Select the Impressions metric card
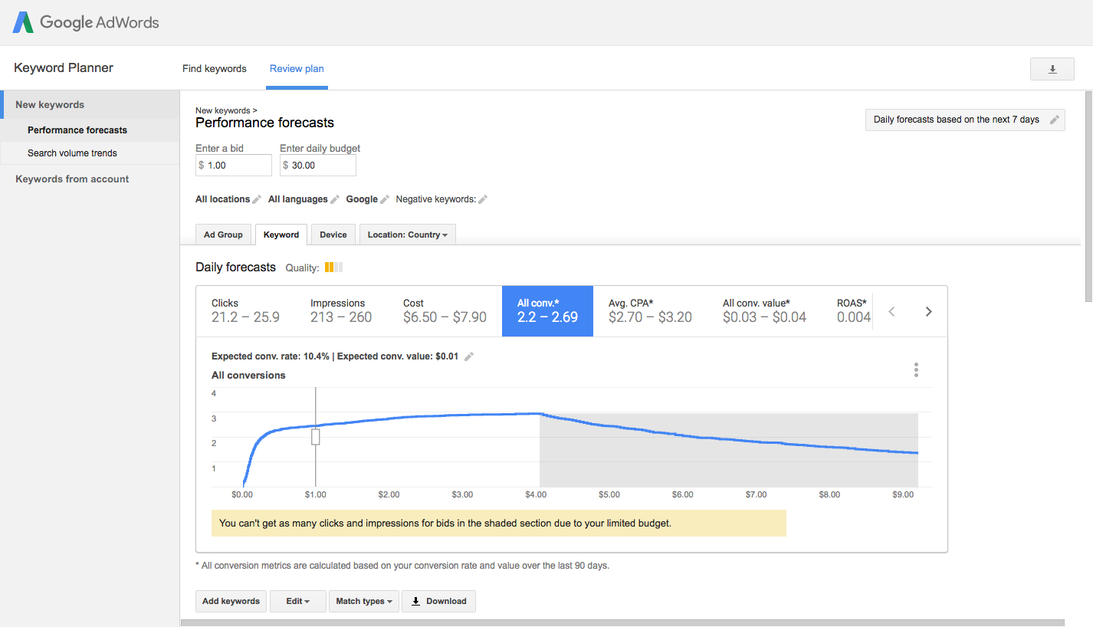Image resolution: width=1093 pixels, height=627 pixels. [x=341, y=311]
